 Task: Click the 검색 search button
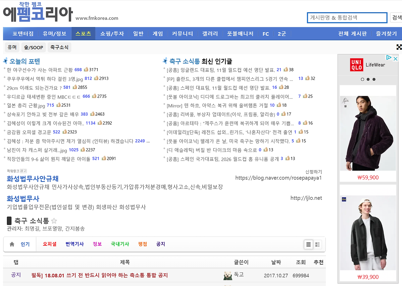pos(396,18)
